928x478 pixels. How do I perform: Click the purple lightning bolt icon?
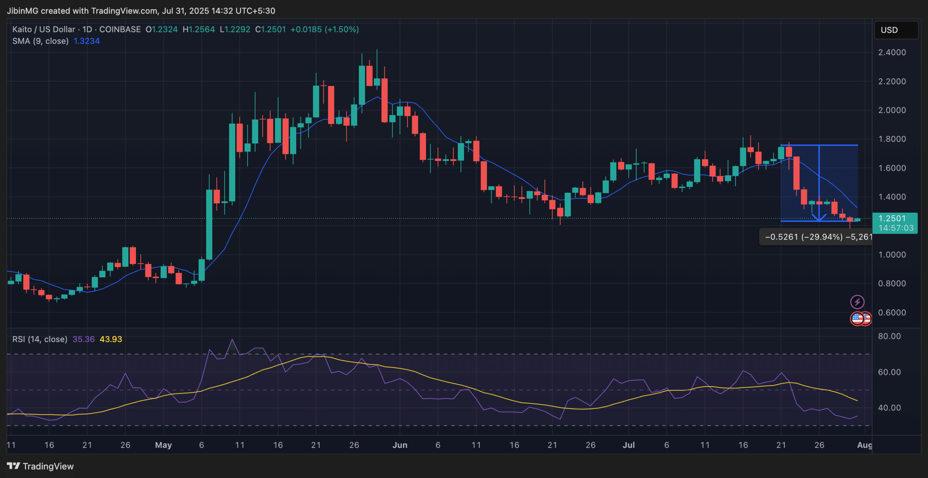[857, 302]
